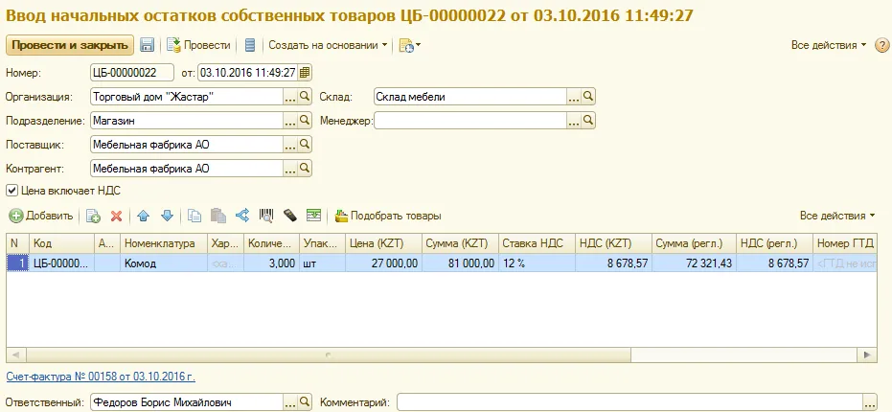Open search magnifier for Контрагент field

[x=305, y=169]
